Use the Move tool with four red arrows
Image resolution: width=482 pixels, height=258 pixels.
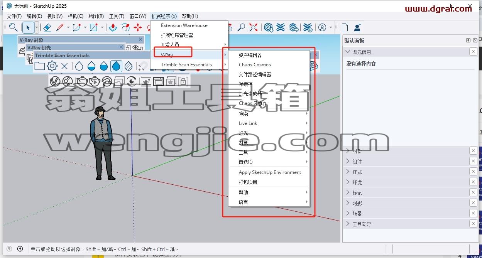pyautogui.click(x=138, y=27)
